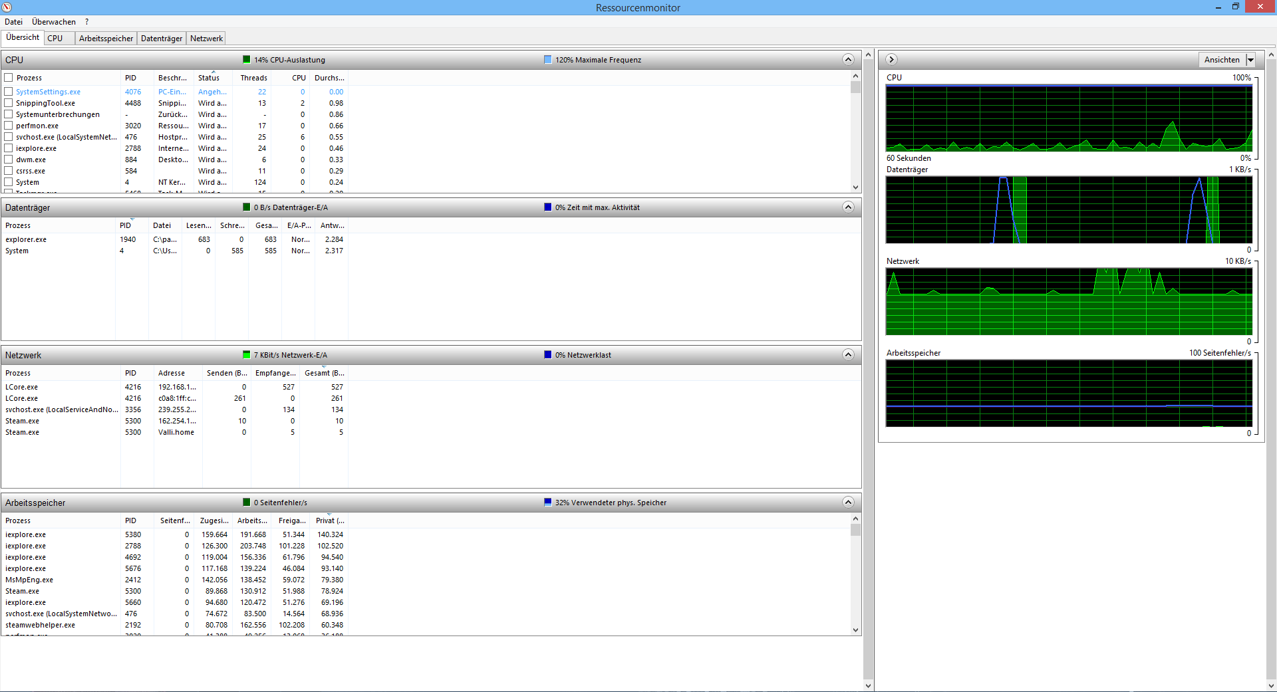The width and height of the screenshot is (1277, 692).
Task: Click the CPU usage graph
Action: tap(1069, 118)
